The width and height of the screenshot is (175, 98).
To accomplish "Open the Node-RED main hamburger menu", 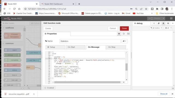I will click(x=171, y=19).
